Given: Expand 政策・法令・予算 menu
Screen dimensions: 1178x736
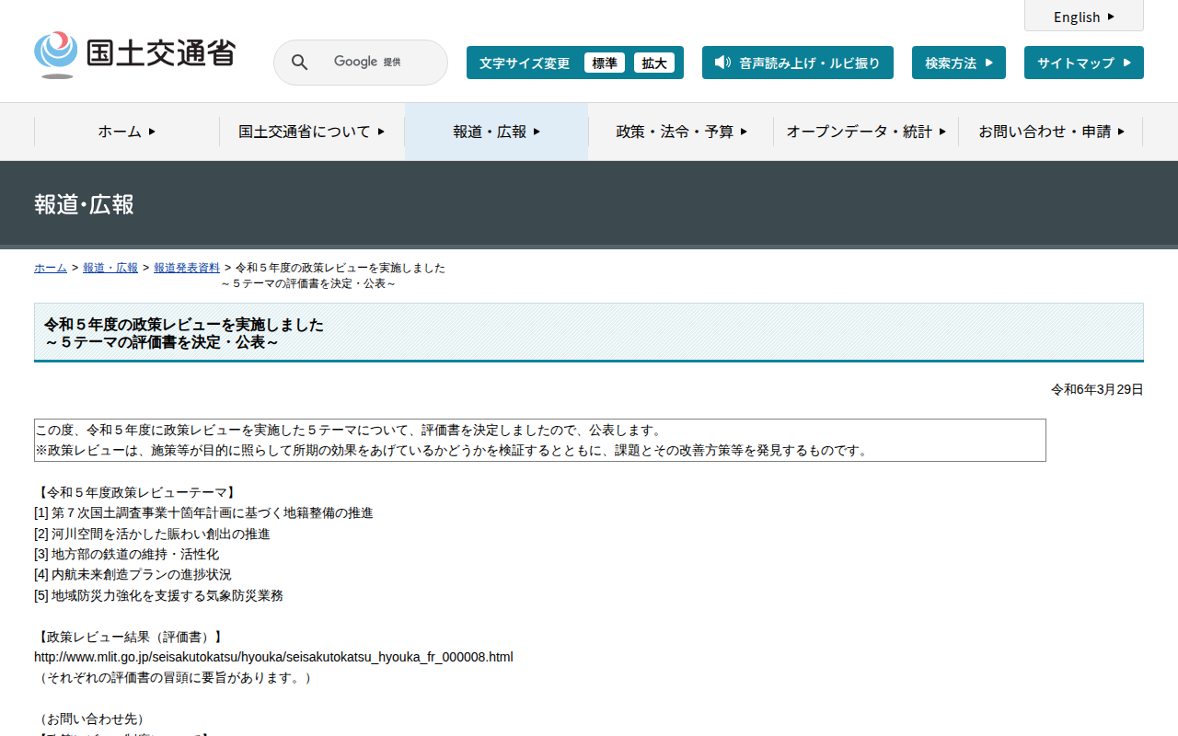Looking at the screenshot, I should pos(681,132).
